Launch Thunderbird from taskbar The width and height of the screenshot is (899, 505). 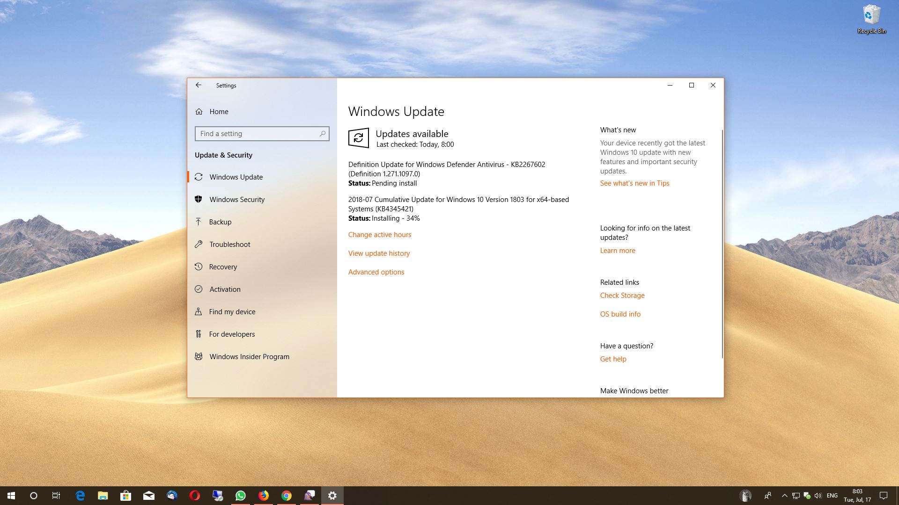172,496
